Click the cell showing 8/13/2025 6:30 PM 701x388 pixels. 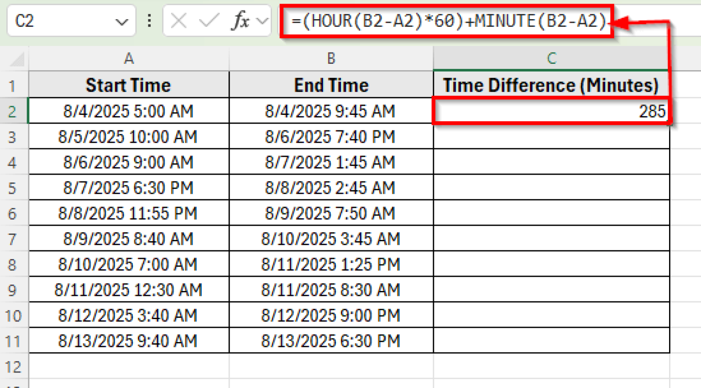pyautogui.click(x=330, y=341)
